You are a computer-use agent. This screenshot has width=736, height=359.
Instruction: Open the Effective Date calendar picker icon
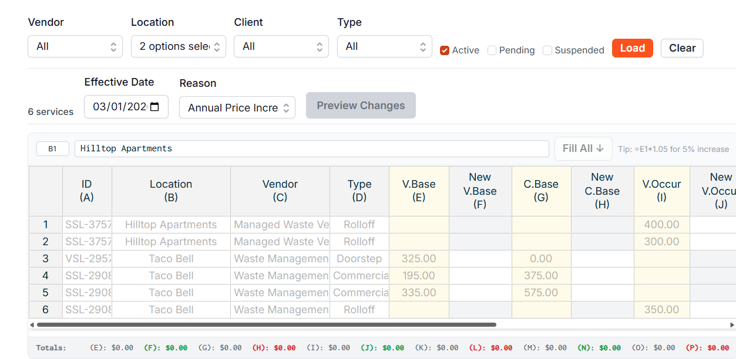[x=154, y=107]
